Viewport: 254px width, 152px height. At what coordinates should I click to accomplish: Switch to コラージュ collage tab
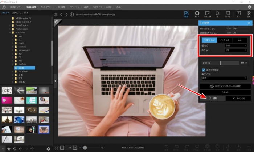74,7
